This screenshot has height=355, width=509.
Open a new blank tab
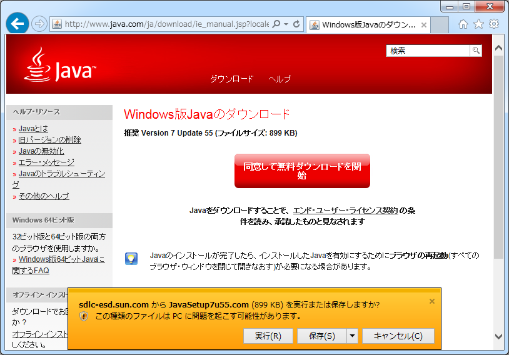click(x=440, y=25)
